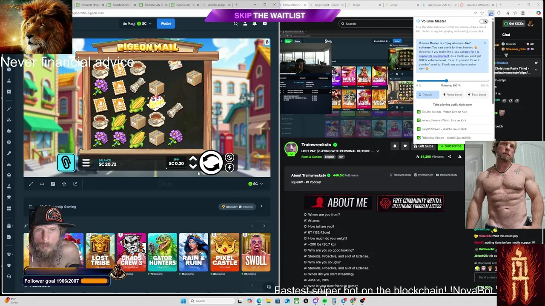This screenshot has height=306, width=545.
Task: Open the slot game hamburger menu
Action: (x=86, y=163)
